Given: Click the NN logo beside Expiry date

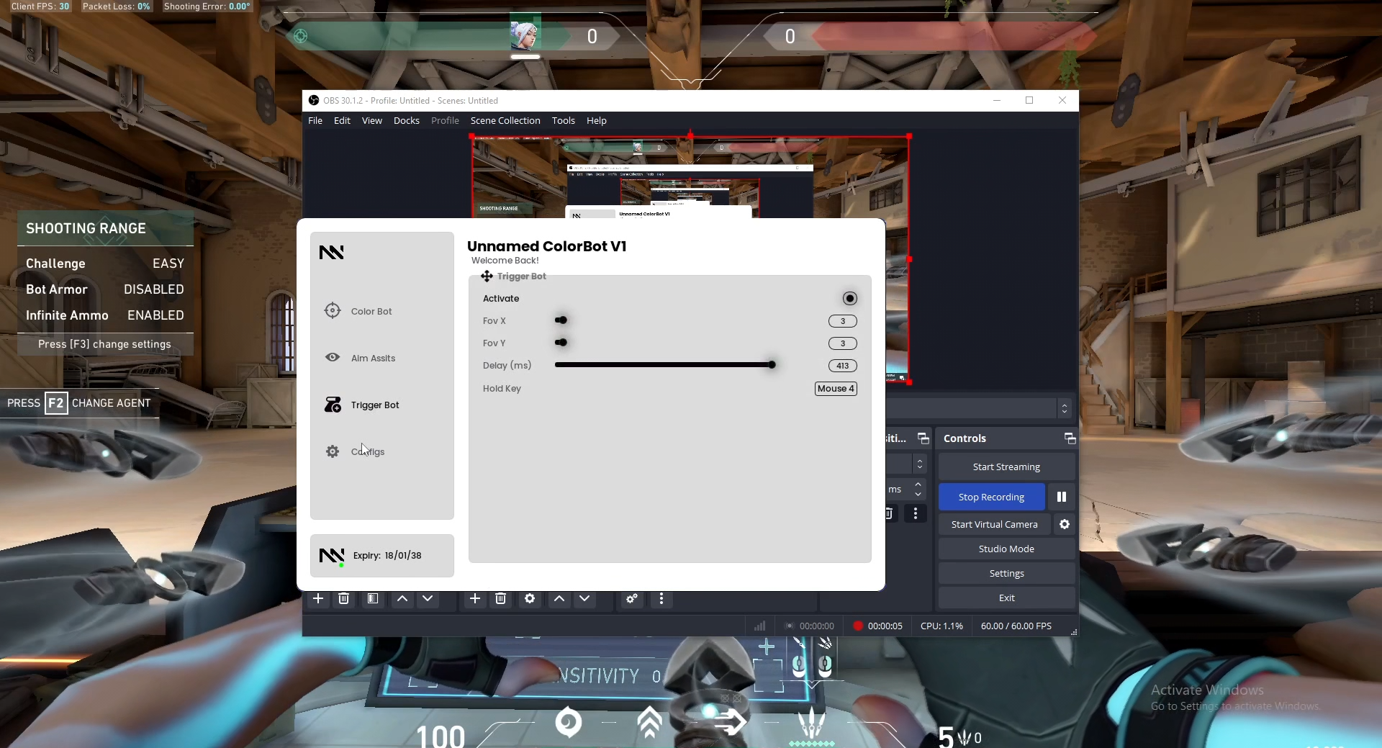Looking at the screenshot, I should [332, 555].
